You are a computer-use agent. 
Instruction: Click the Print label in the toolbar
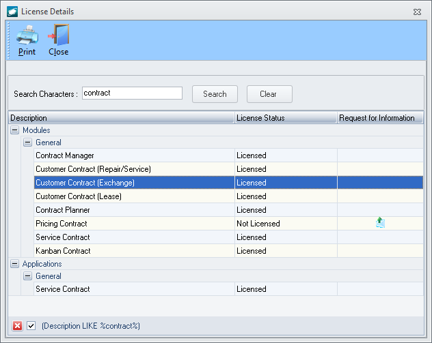[27, 52]
